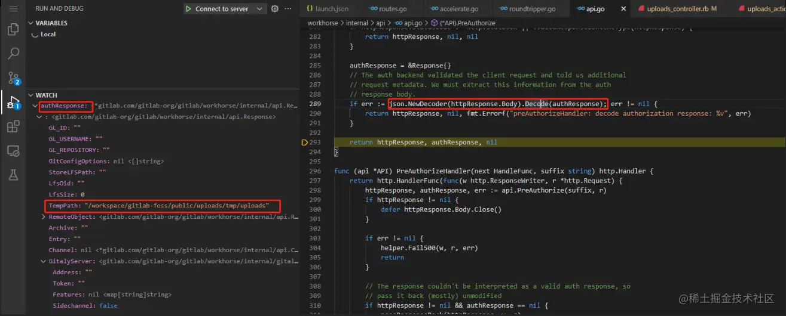This screenshot has width=786, height=316.
Task: Select the LfsOid watch row
Action: pyautogui.click(x=163, y=184)
